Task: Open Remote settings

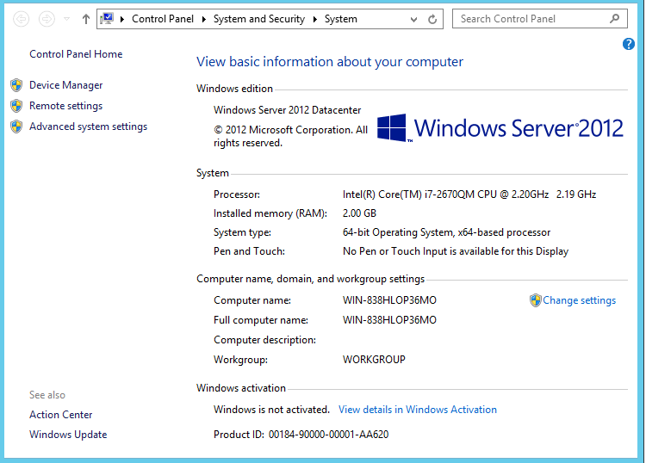Action: pos(66,106)
